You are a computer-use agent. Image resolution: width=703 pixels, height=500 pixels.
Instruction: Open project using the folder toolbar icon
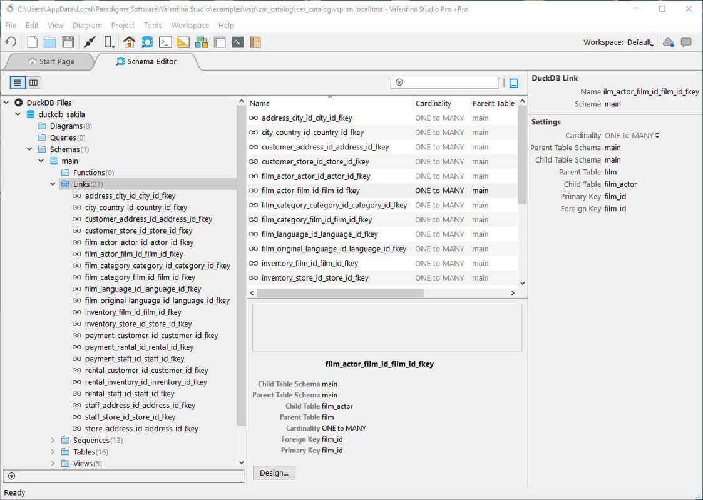pyautogui.click(x=49, y=42)
